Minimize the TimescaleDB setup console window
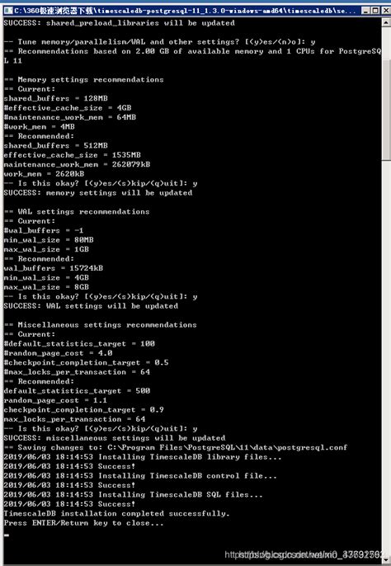Image resolution: width=391 pixels, height=566 pixels. point(365,11)
